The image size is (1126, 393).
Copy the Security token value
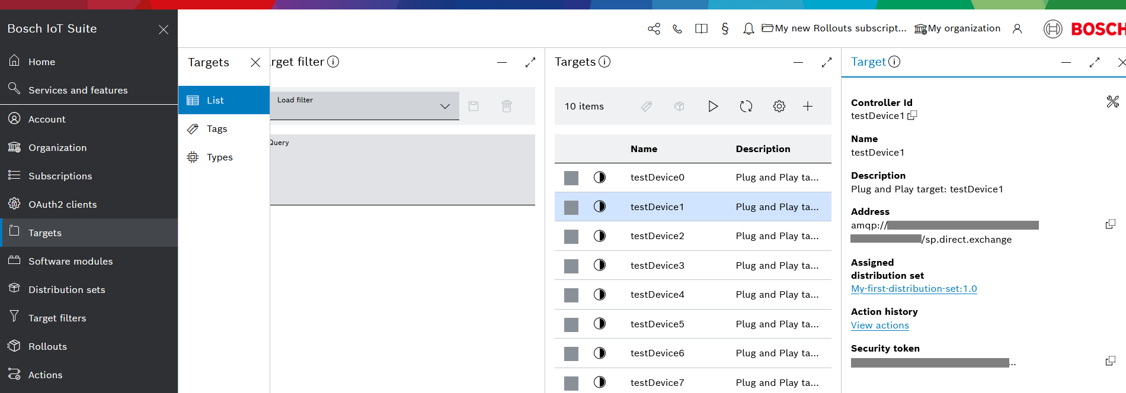1110,361
